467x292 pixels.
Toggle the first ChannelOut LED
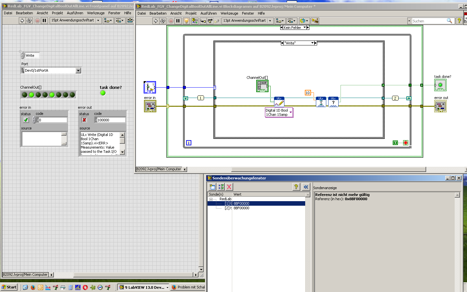[x=25, y=95]
